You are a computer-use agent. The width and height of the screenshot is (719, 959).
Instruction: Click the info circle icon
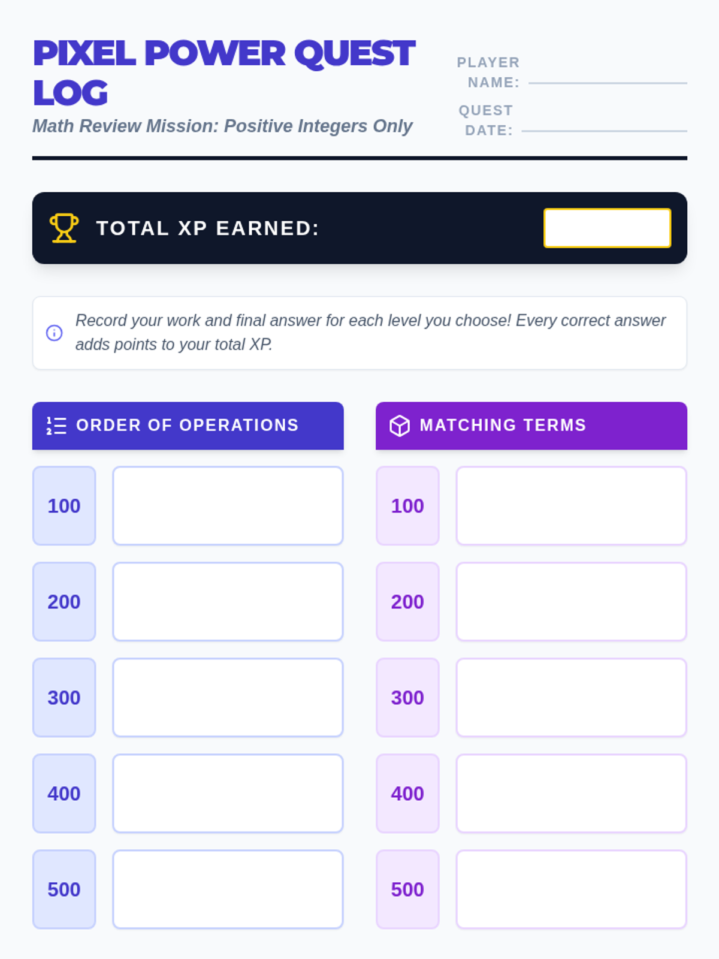[x=54, y=333]
